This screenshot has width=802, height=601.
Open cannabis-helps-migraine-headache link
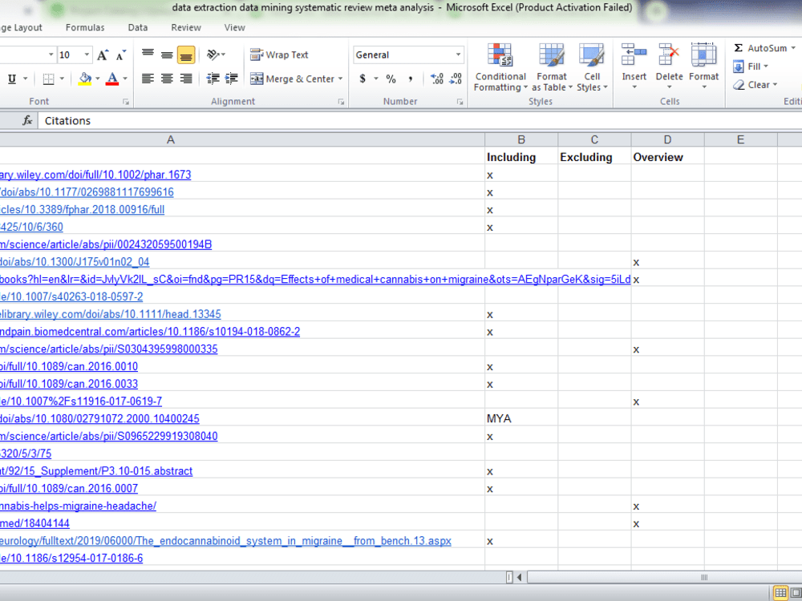click(x=79, y=506)
